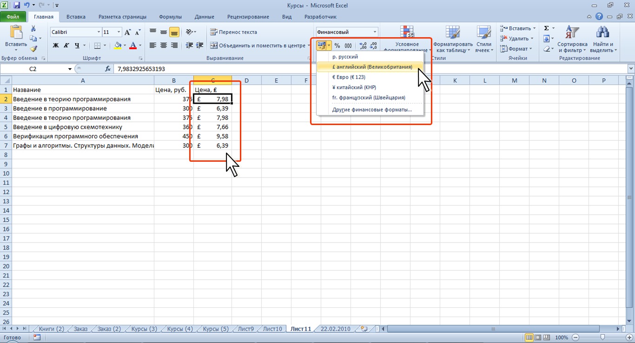Choose £ английский (Великобритания) format
This screenshot has width=635, height=343.
(x=370, y=67)
